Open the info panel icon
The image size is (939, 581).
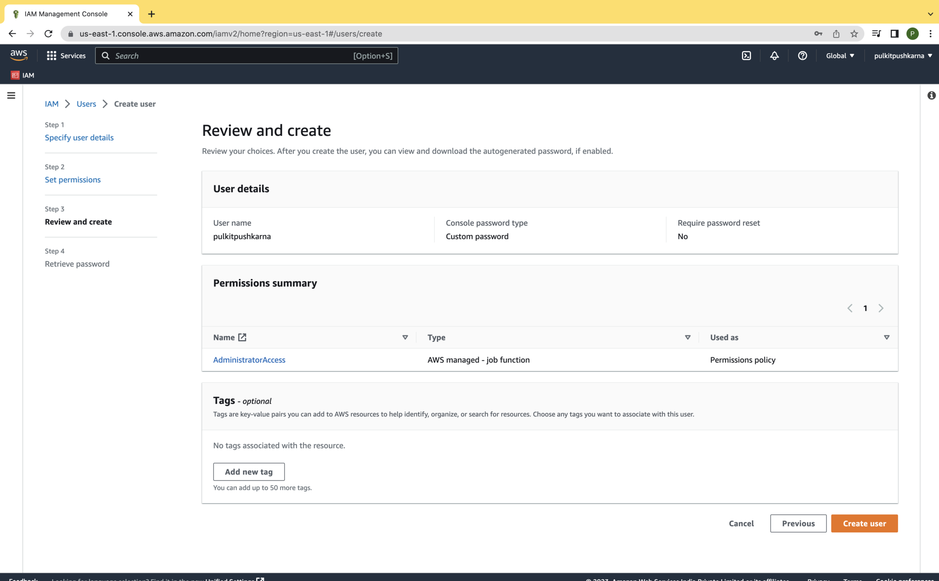click(x=931, y=96)
